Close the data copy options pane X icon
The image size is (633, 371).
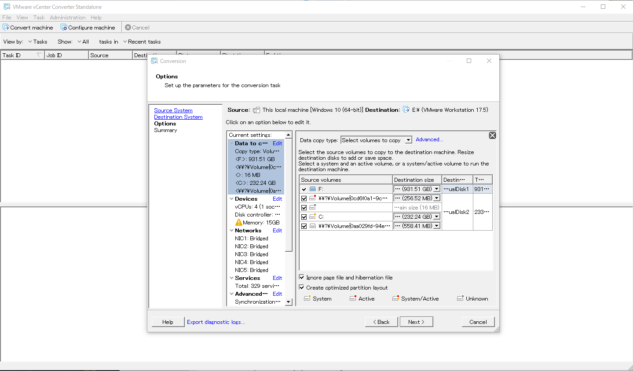pyautogui.click(x=492, y=136)
